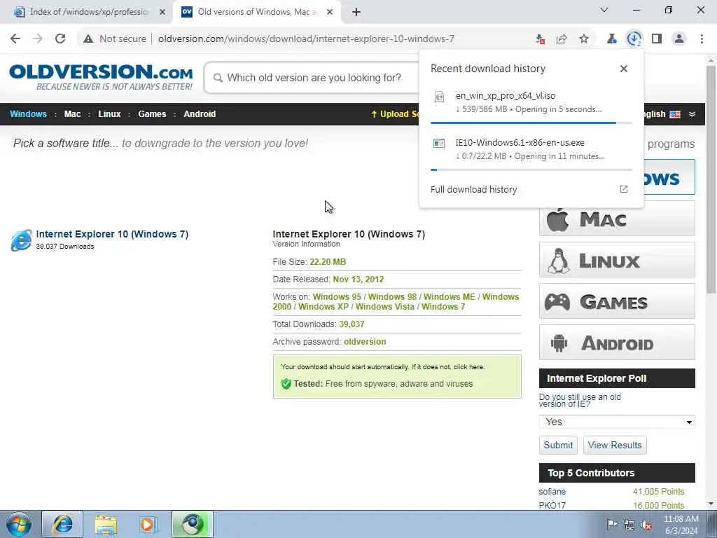
Task: Close the Old versions of Windows tab
Action: point(330,13)
